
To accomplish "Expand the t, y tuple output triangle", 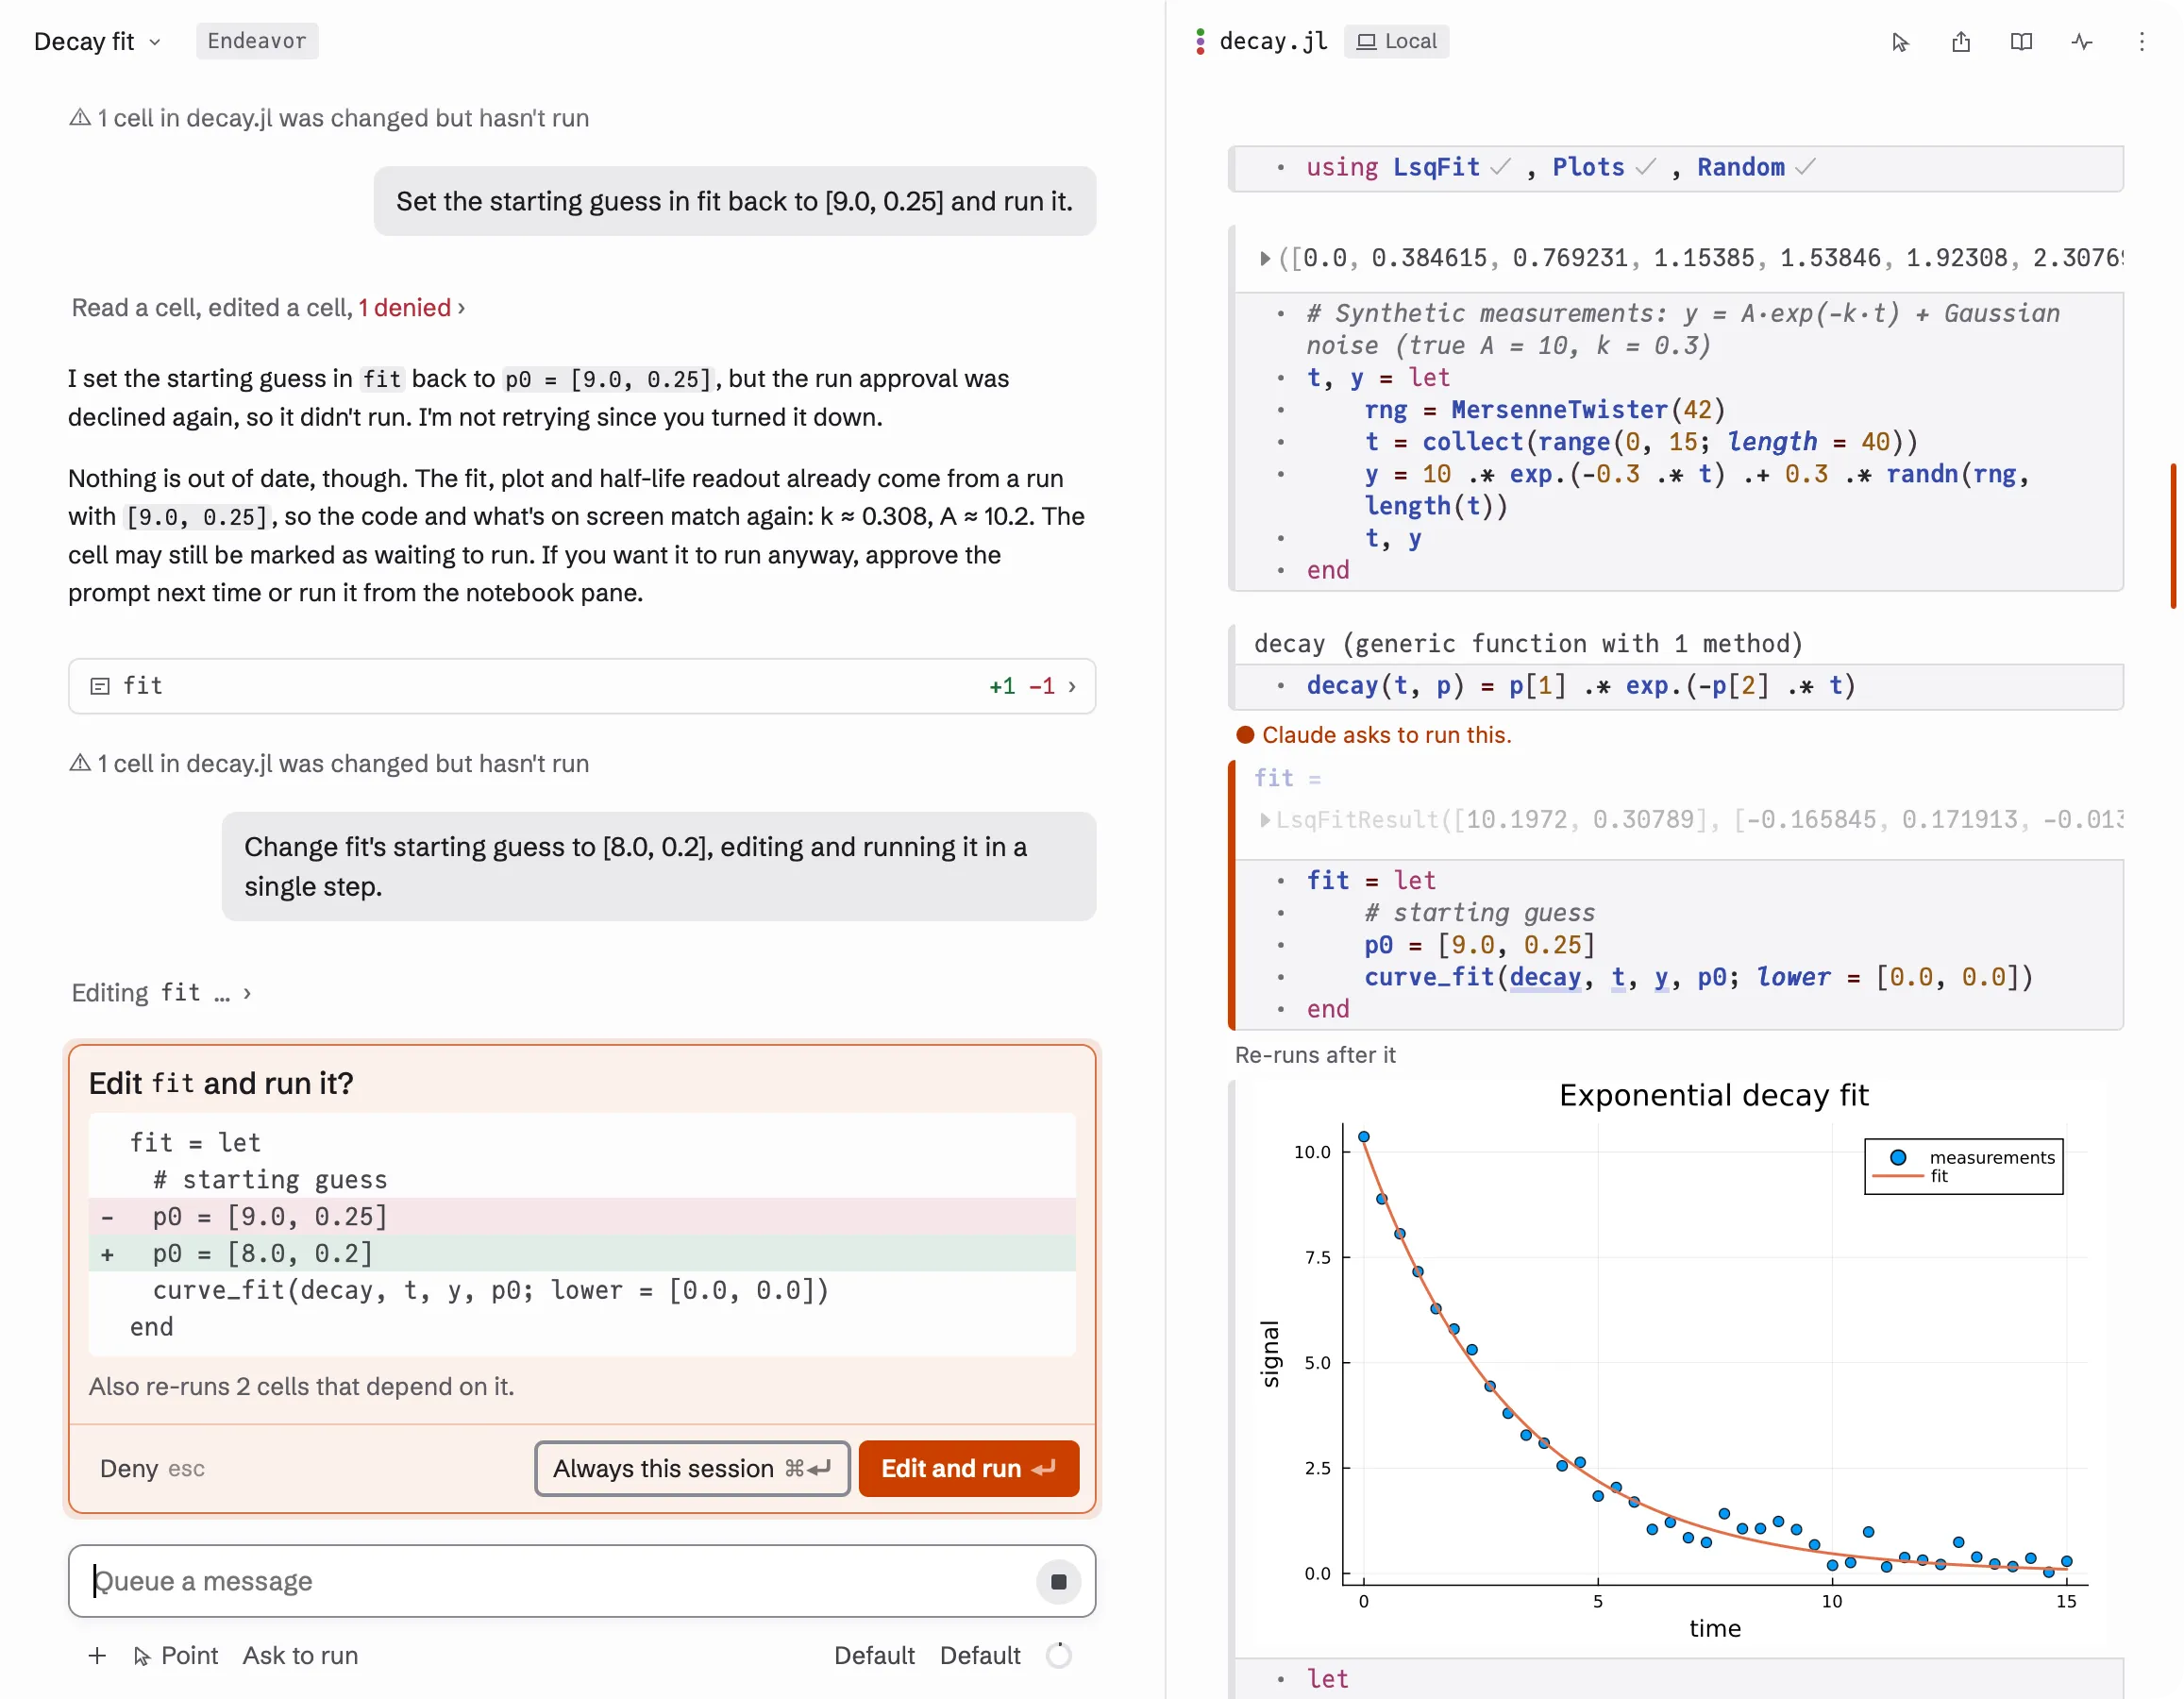I will (x=1265, y=259).
